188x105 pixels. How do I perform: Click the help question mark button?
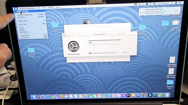click(133, 52)
